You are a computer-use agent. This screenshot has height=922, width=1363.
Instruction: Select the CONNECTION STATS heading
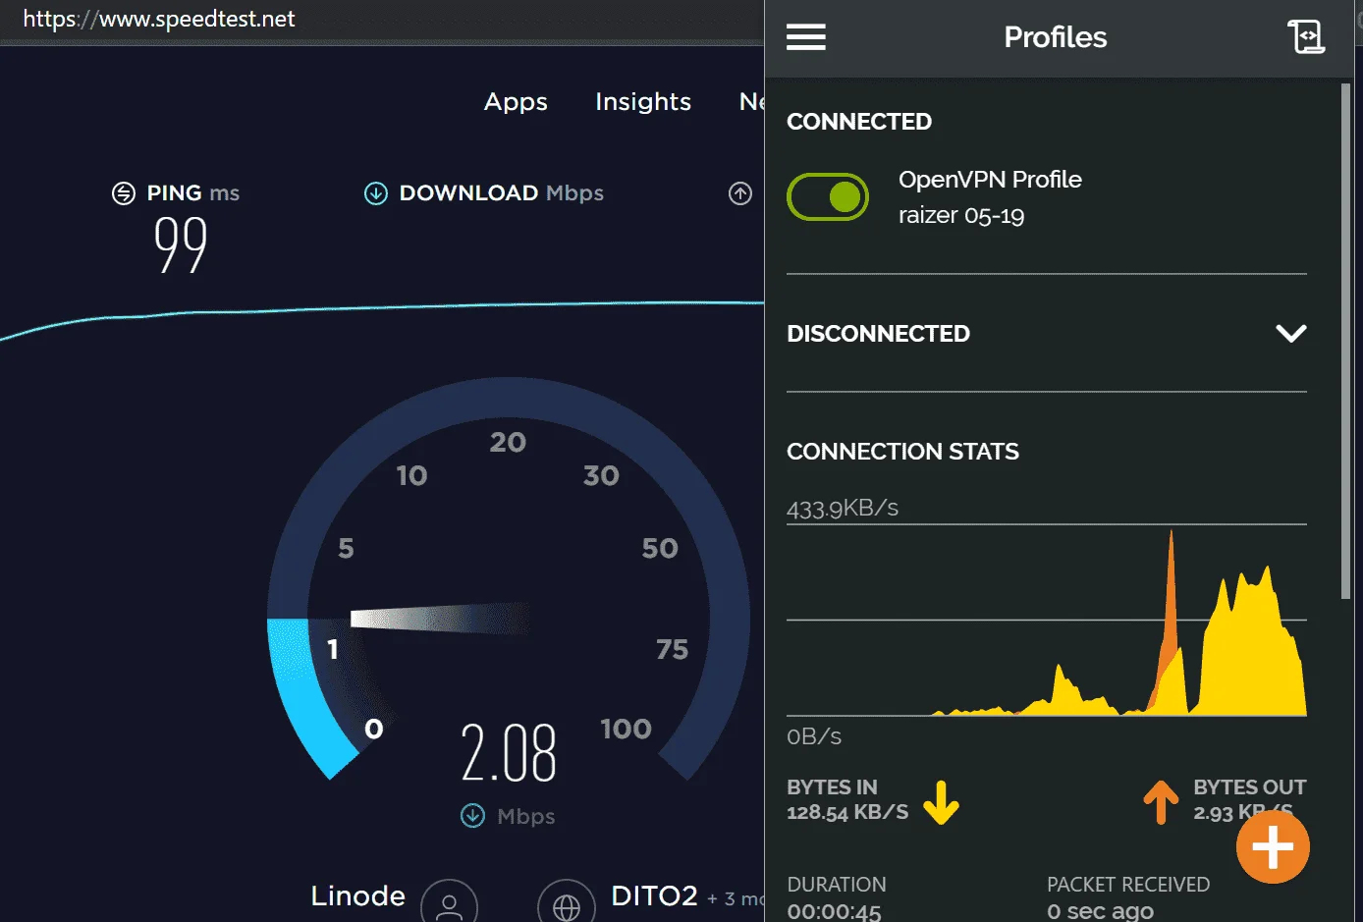[902, 452]
